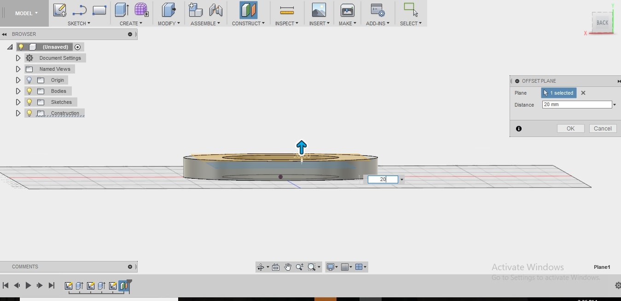Open the Create Form tool icon
This screenshot has height=301, width=621.
pyautogui.click(x=141, y=10)
